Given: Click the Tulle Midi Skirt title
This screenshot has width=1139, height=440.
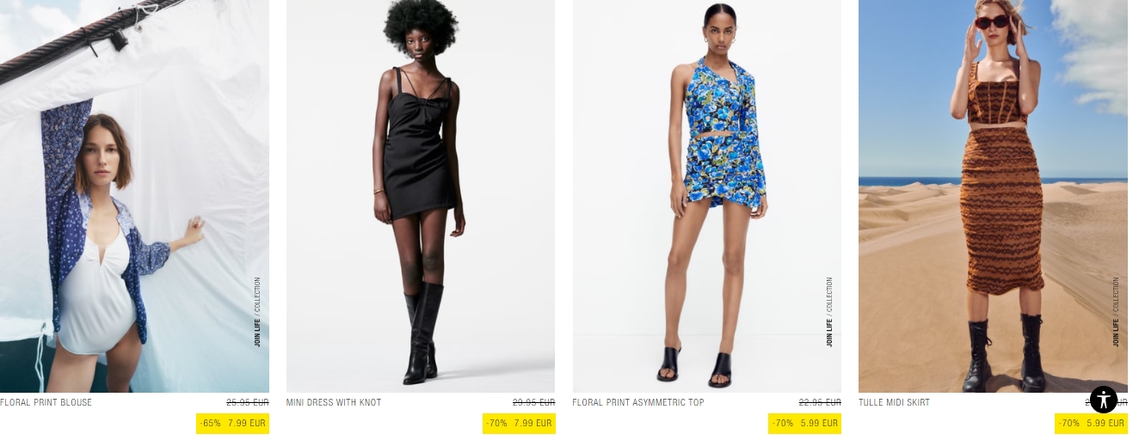Looking at the screenshot, I should pyautogui.click(x=894, y=402).
